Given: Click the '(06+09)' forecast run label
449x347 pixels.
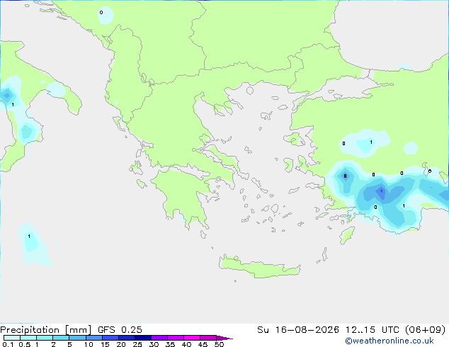Looking at the screenshot, I should click(x=425, y=330).
